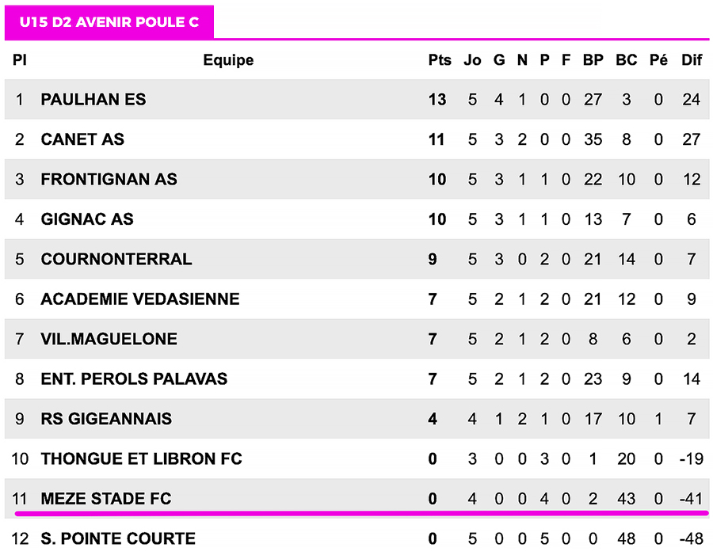Open MEZE STADE FC team entry

point(106,499)
